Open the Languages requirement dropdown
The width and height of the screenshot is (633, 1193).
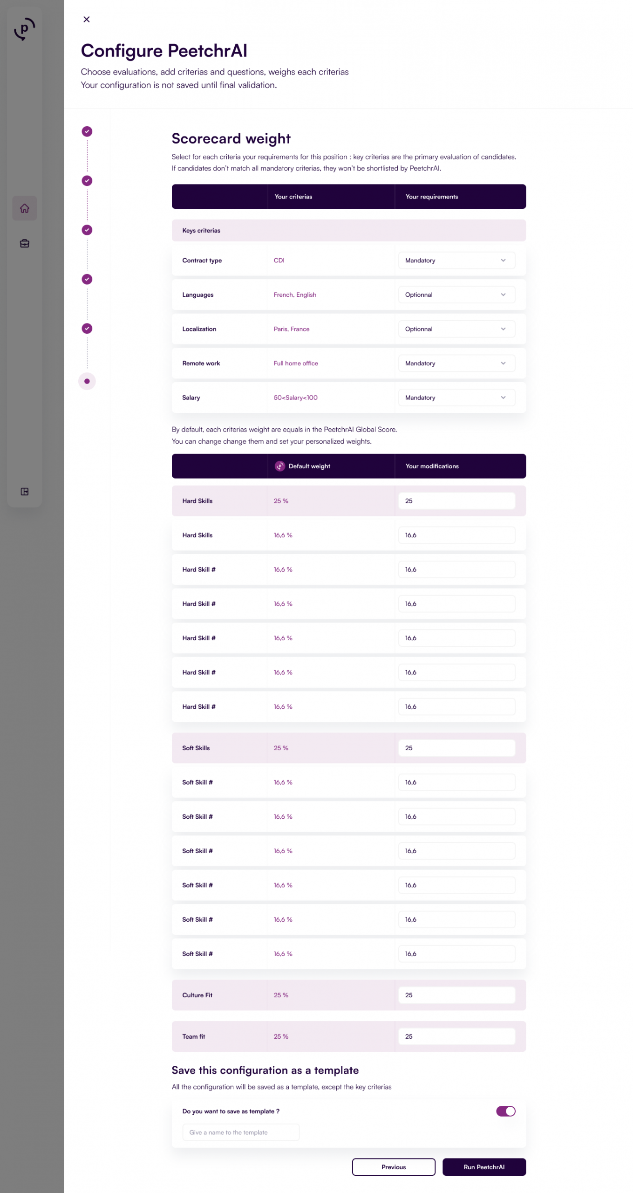(456, 295)
